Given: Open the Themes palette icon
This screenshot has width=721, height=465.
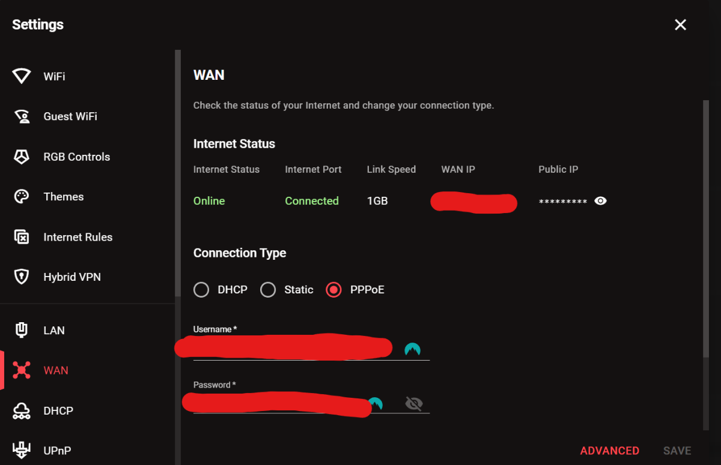Looking at the screenshot, I should (x=22, y=197).
